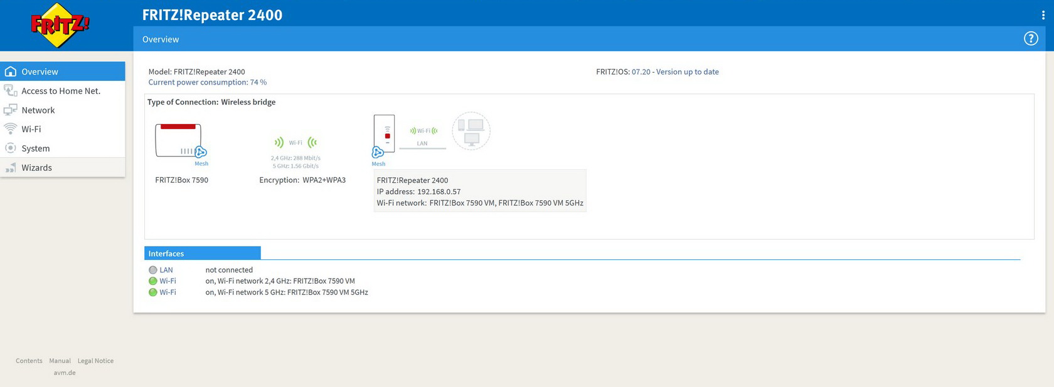Open the Wizards menu

(x=63, y=168)
